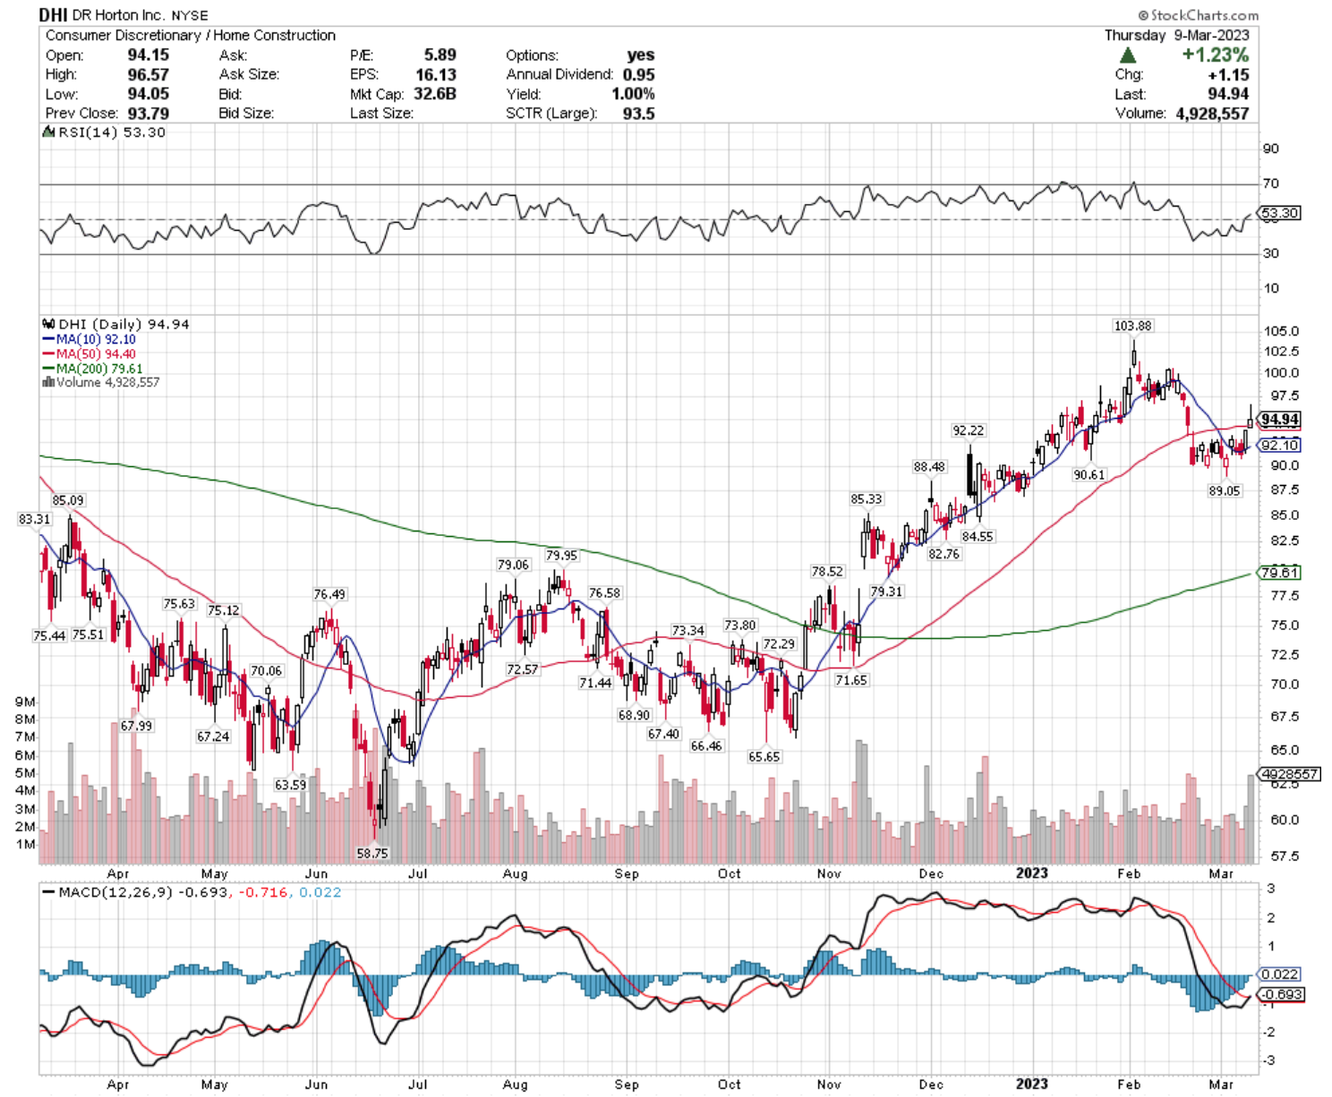Click the red MA(50) legend swatch
The image size is (1332, 1097).
point(48,354)
